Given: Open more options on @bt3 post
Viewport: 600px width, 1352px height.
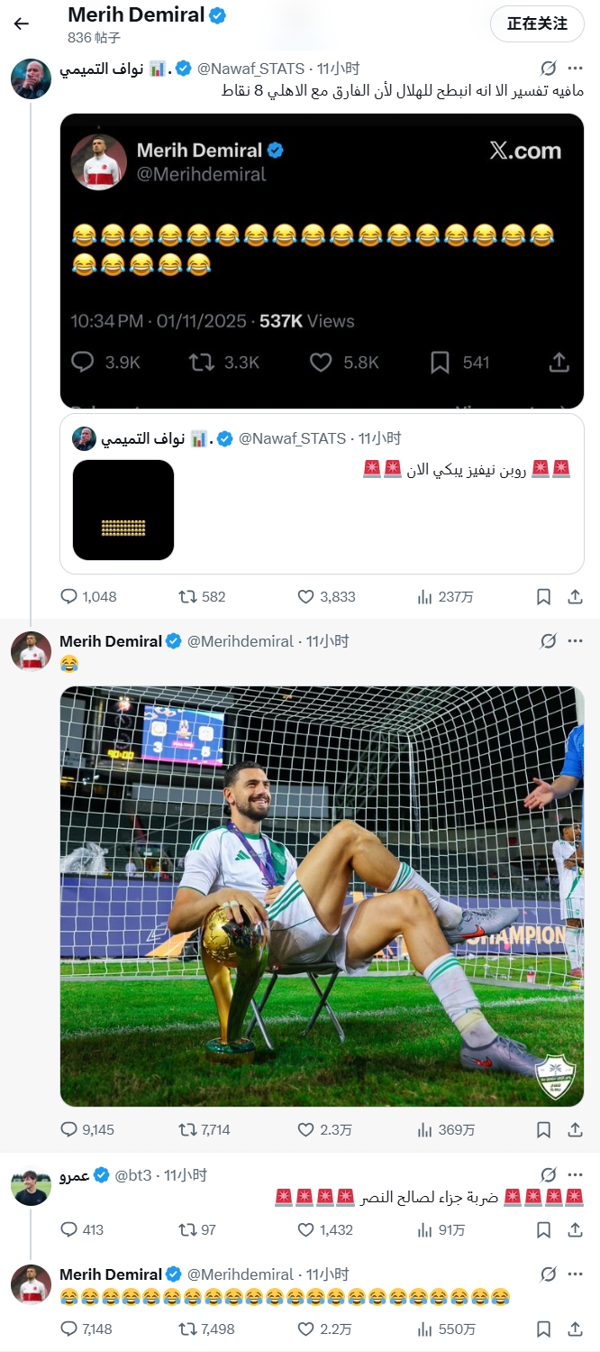Looking at the screenshot, I should tap(575, 1175).
